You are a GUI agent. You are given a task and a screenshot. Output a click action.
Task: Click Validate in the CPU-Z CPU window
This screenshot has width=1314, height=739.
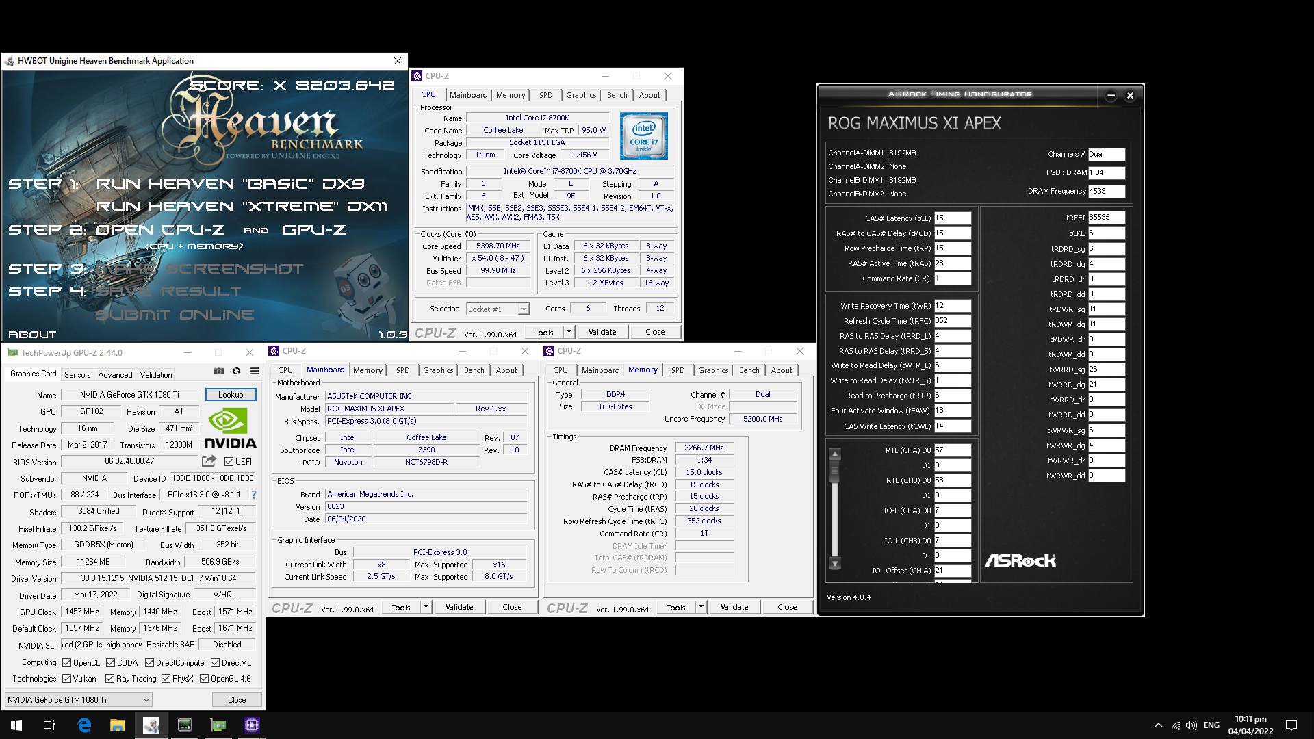click(x=602, y=332)
